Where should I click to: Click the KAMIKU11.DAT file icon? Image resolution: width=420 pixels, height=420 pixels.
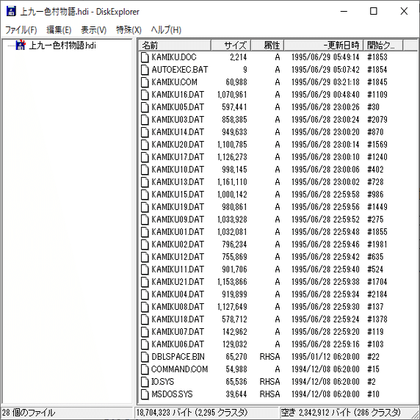[x=145, y=269]
